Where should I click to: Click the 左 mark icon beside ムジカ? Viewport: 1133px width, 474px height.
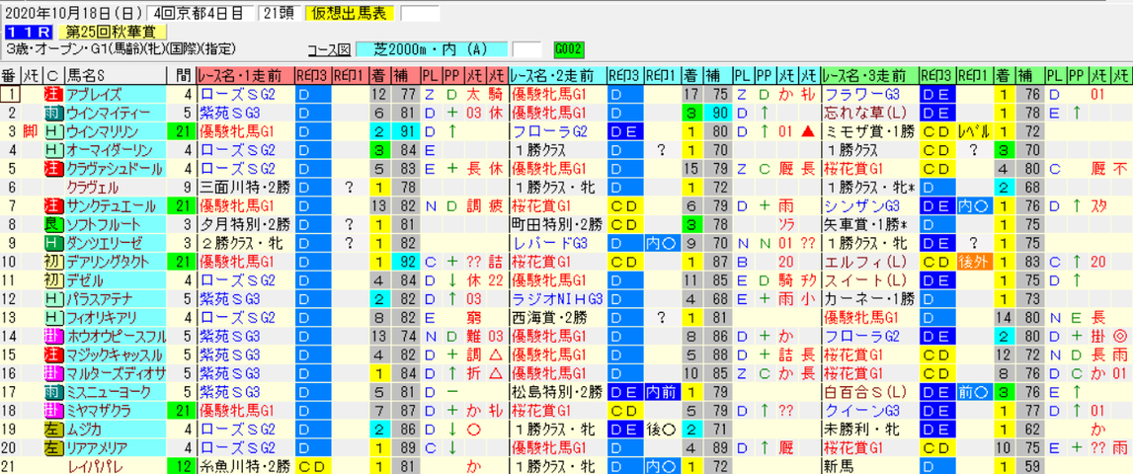pyautogui.click(x=52, y=428)
